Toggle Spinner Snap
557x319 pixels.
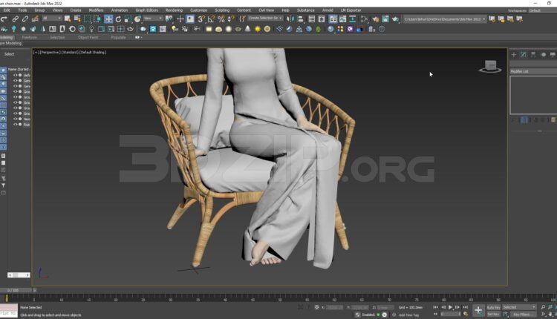pyautogui.click(x=231, y=19)
